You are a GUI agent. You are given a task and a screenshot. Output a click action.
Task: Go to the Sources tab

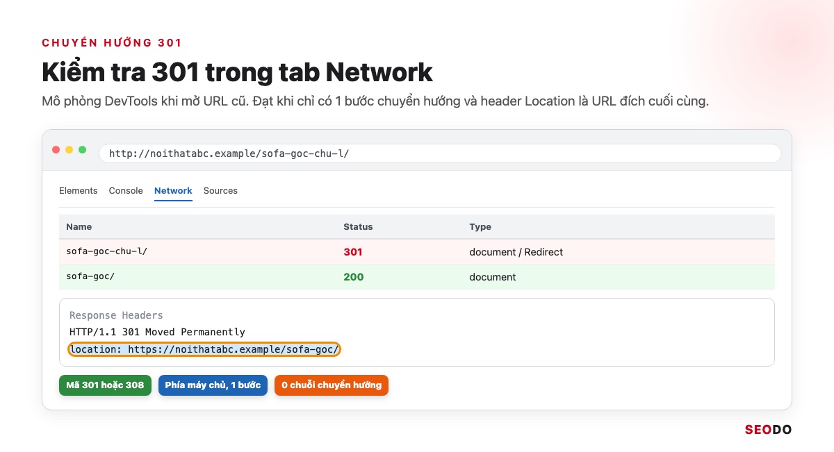click(220, 190)
